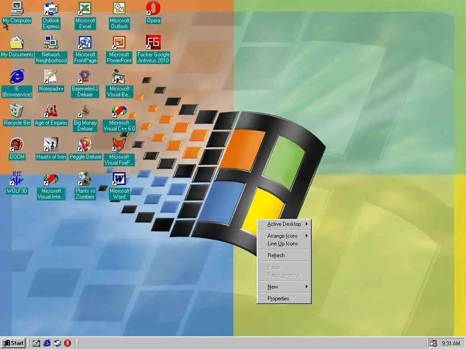The width and height of the screenshot is (466, 349).
Task: Open Properties from the context menu
Action: tap(284, 299)
